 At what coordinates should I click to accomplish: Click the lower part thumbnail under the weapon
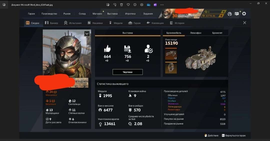click(171, 68)
